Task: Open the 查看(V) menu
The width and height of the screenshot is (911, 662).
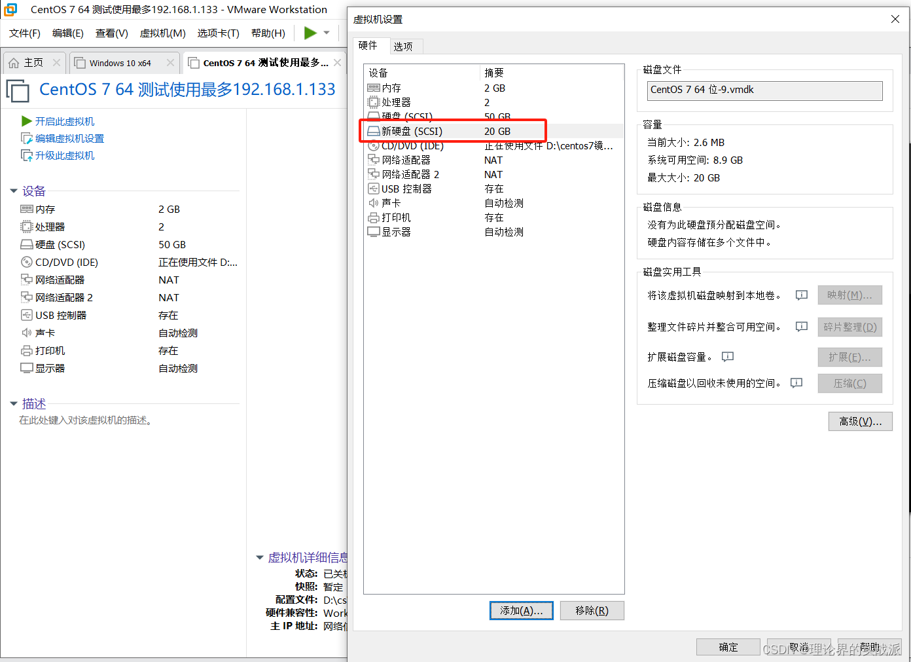Action: click(112, 33)
